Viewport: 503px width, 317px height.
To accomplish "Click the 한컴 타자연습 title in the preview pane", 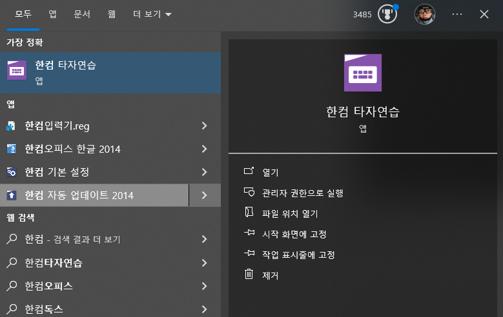I will 363,111.
